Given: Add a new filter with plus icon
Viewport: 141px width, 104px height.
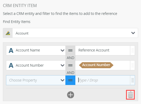Looking at the screenshot, I should [x=70, y=95].
